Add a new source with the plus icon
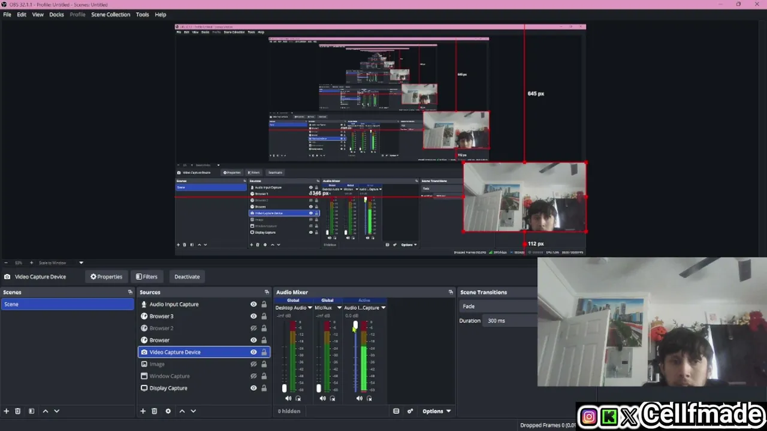 tap(143, 411)
